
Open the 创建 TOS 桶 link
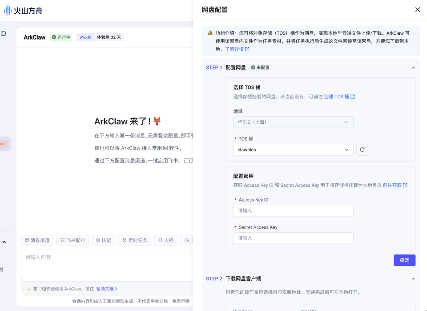pyautogui.click(x=338, y=97)
